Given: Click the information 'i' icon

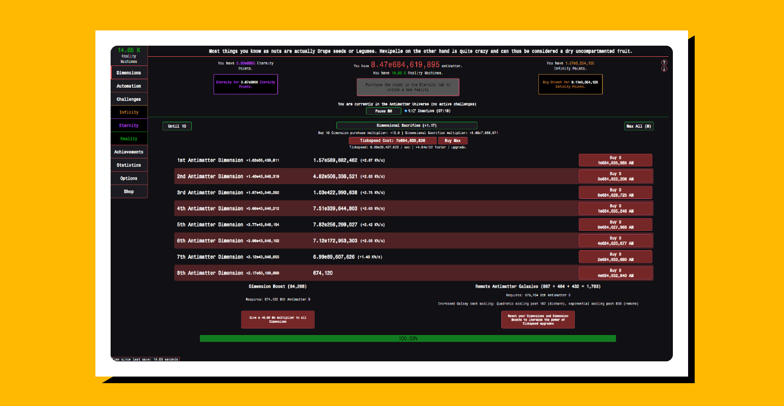Looking at the screenshot, I should pos(664,69).
